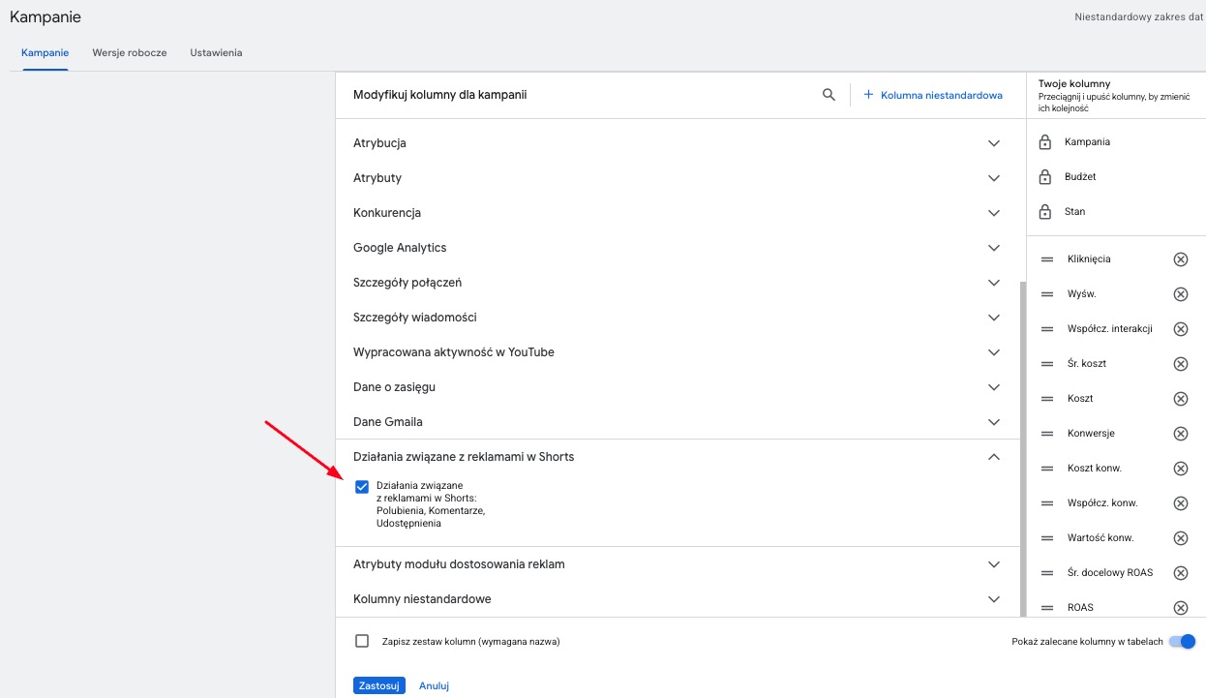Click the drag handle beside Koszt

pos(1047,399)
